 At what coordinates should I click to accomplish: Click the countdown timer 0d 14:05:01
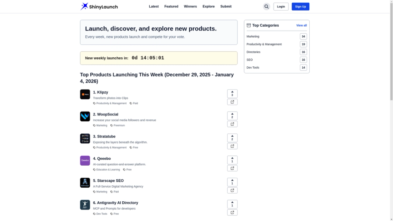click(x=148, y=58)
